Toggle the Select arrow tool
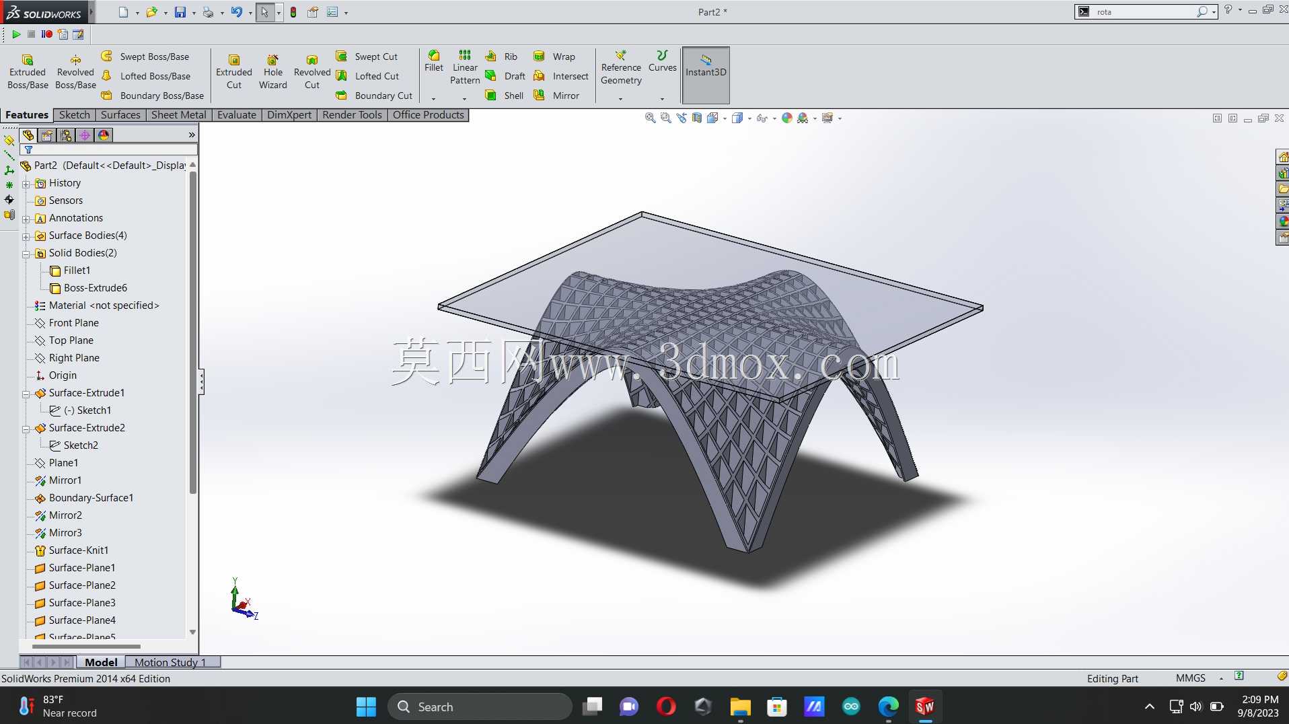 (x=264, y=12)
